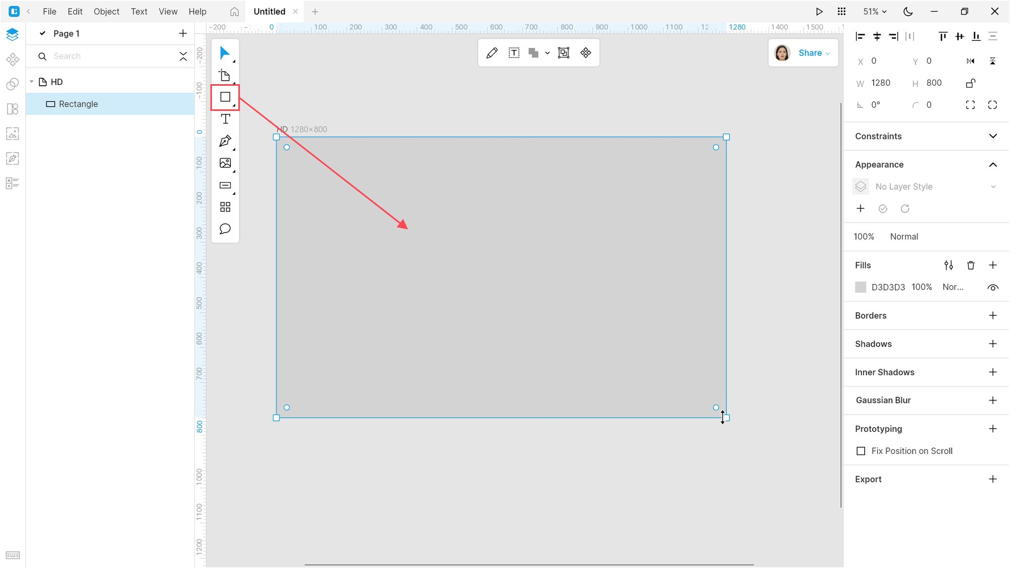Viewport: 1010px width, 568px height.
Task: Enable Fix Position on Scroll checkbox
Action: pos(861,451)
